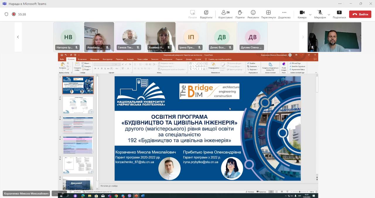Viewport: 375px width, 198px height.
Task: Expand the microphone options dropdown arrow
Action: pos(329,14)
